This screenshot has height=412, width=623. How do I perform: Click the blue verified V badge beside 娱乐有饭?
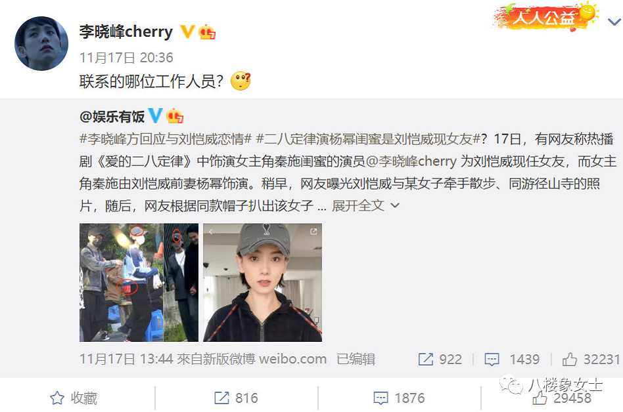pos(155,115)
